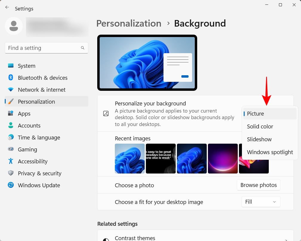Click the Time & language globe icon
The height and width of the screenshot is (241, 301).
pos(11,137)
